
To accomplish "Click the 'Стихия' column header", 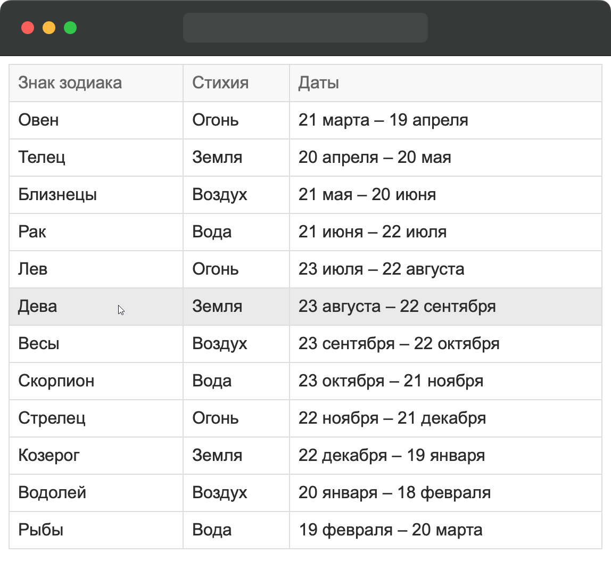I will tap(220, 83).
